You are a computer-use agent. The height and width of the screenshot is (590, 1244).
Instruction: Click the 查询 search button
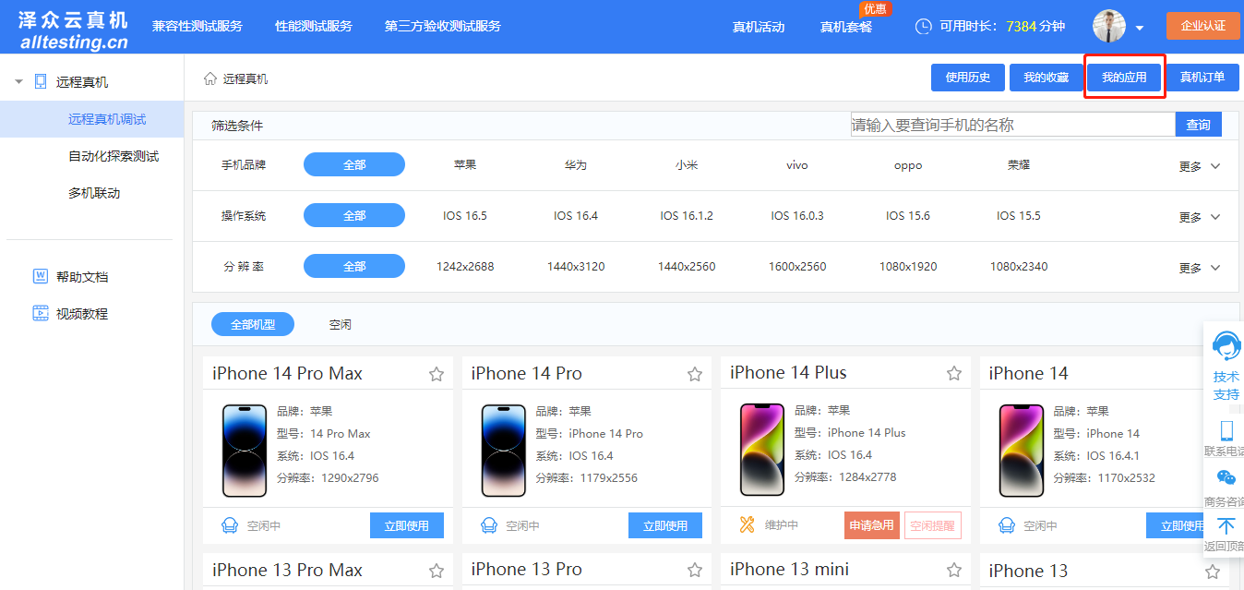click(1198, 125)
